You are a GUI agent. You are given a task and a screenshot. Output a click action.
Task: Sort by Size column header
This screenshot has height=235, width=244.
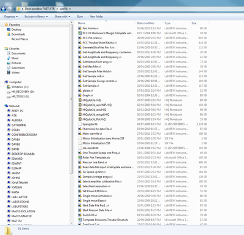(194, 23)
